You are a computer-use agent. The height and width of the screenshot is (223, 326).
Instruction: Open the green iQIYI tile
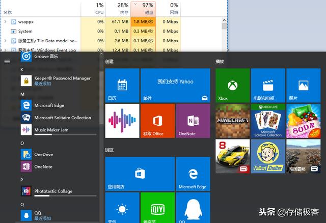coord(157,208)
